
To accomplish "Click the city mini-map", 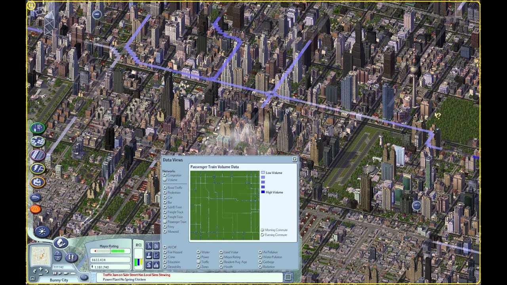I will (40, 256).
